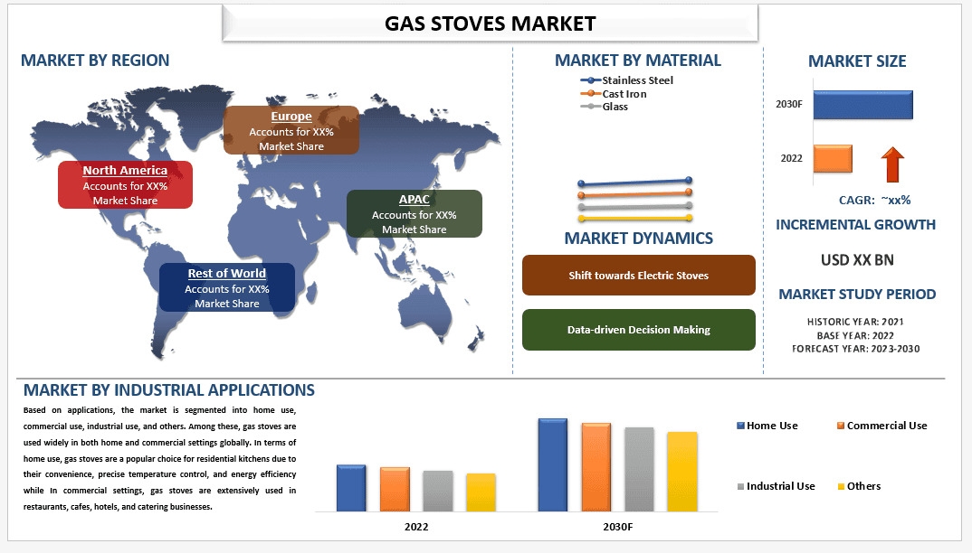Image resolution: width=972 pixels, height=553 pixels.
Task: Click the tallest blue bar in 2030F group
Action: pyautogui.click(x=552, y=464)
